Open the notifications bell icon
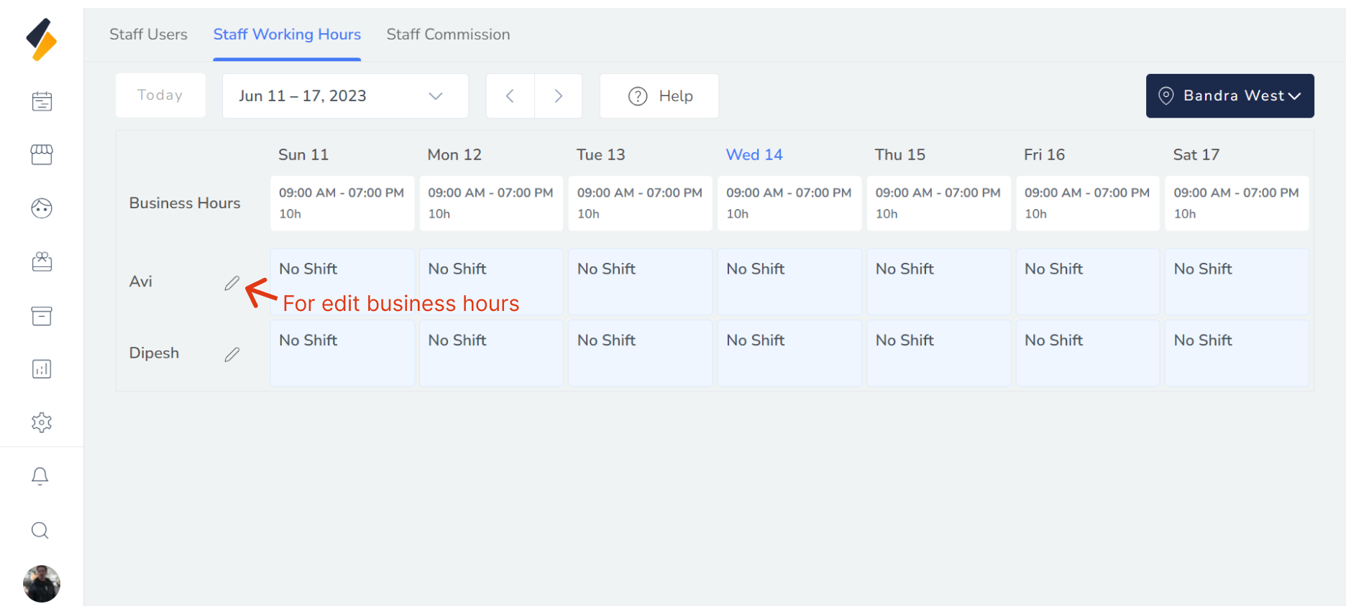The width and height of the screenshot is (1346, 614). 40,476
